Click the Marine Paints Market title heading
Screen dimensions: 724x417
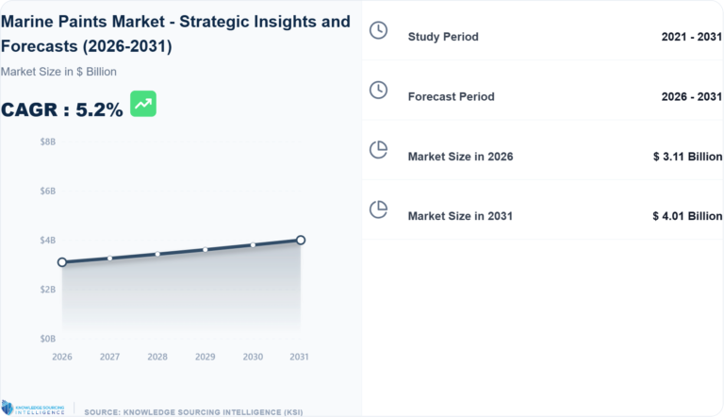(175, 34)
